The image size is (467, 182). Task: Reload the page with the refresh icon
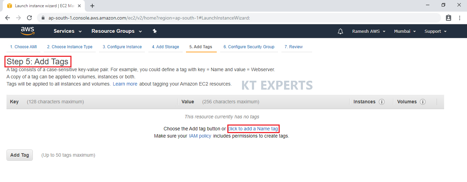[29, 18]
